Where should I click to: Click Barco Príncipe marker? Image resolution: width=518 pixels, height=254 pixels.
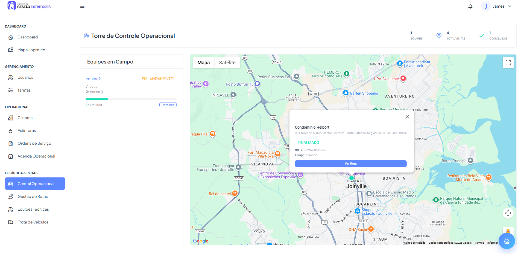(470, 161)
